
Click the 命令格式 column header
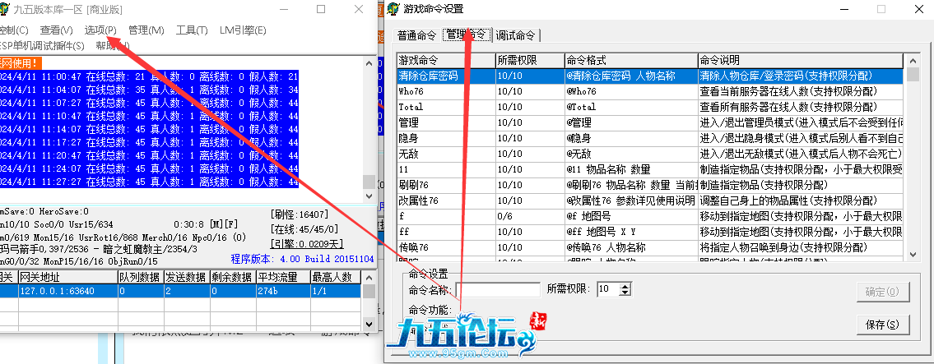pyautogui.click(x=631, y=60)
